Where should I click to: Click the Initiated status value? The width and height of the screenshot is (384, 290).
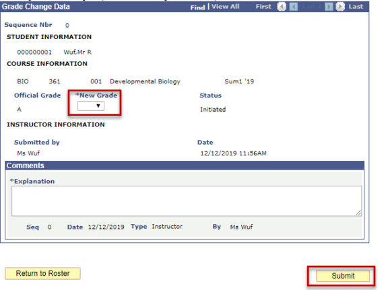click(x=213, y=109)
